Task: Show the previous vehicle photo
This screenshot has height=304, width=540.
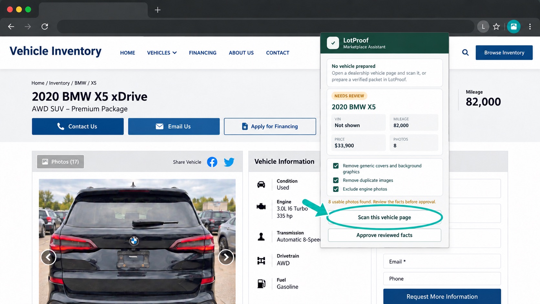Action: click(48, 257)
